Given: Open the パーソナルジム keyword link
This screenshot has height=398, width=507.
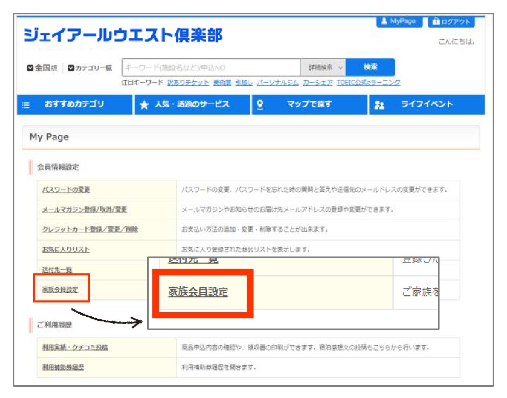Looking at the screenshot, I should click(x=278, y=83).
